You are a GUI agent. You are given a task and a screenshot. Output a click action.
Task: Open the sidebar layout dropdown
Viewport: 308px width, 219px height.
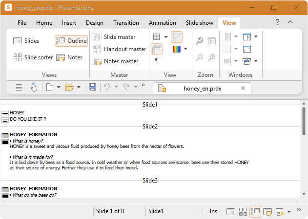[x=256, y=36]
